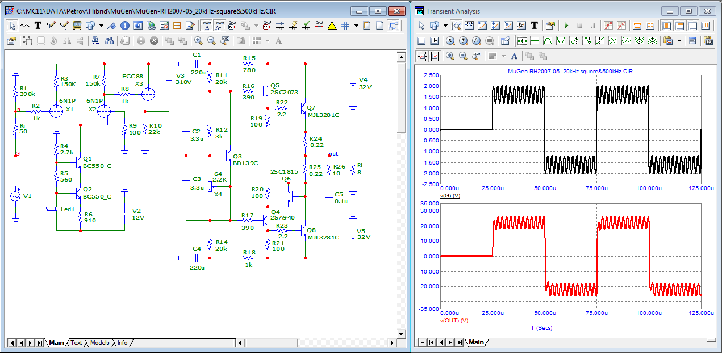Click the Info mode blue 'i' icon
This screenshot has width=722, height=353.
click(x=125, y=25)
